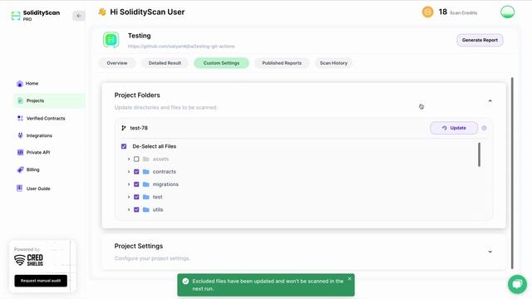
Task: Click the Integrations sidebar icon
Action: click(20, 135)
